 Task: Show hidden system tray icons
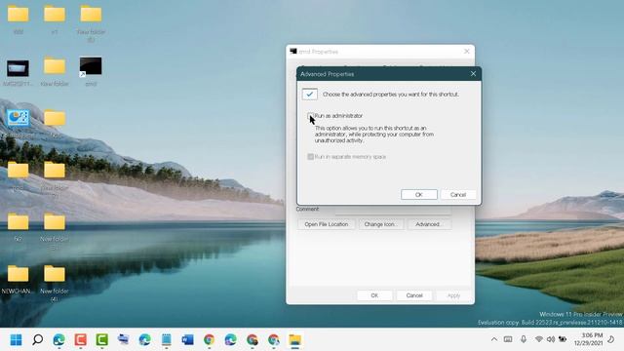click(x=494, y=339)
